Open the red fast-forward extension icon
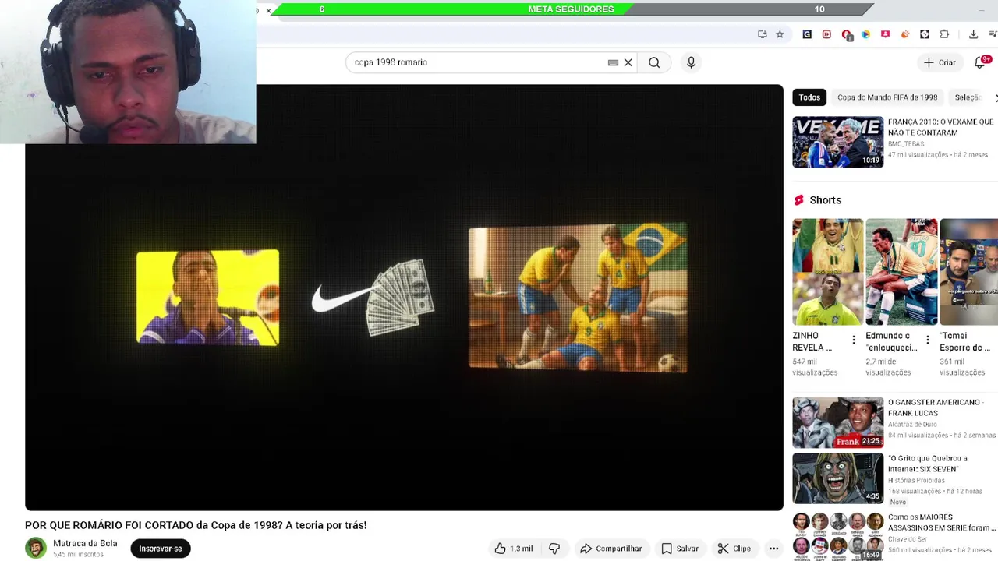This screenshot has width=998, height=561. click(826, 34)
